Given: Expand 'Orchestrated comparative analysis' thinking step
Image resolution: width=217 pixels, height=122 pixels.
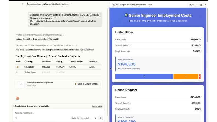Looking at the screenshot, I should coord(46,45).
